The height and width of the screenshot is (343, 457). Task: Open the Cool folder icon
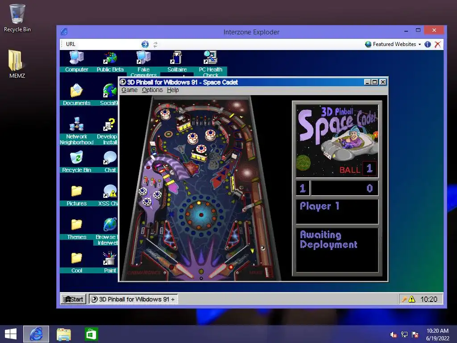click(x=77, y=258)
